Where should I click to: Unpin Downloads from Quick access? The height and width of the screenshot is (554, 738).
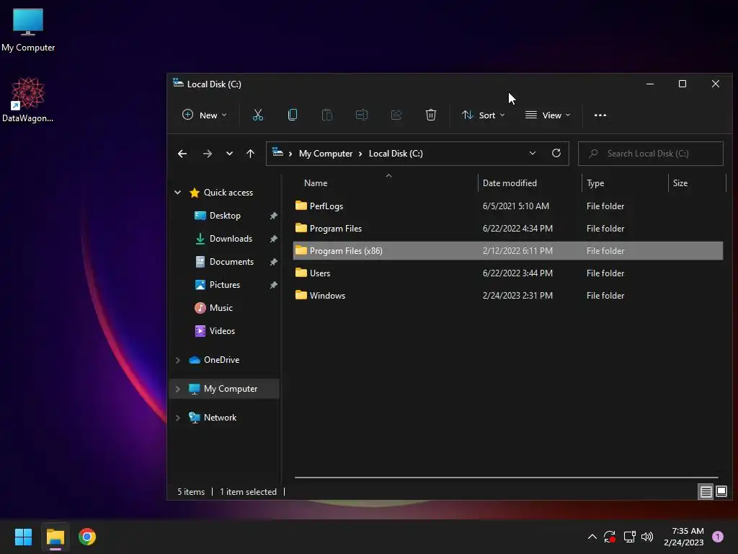273,239
